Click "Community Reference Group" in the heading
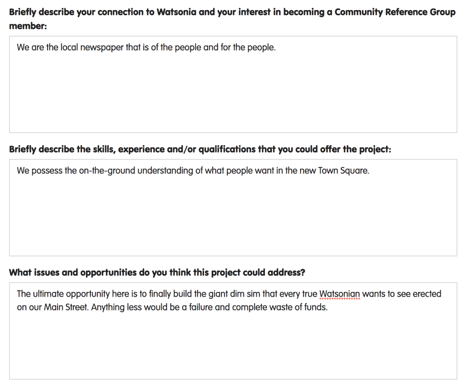This screenshot has width=467, height=388. [x=395, y=12]
